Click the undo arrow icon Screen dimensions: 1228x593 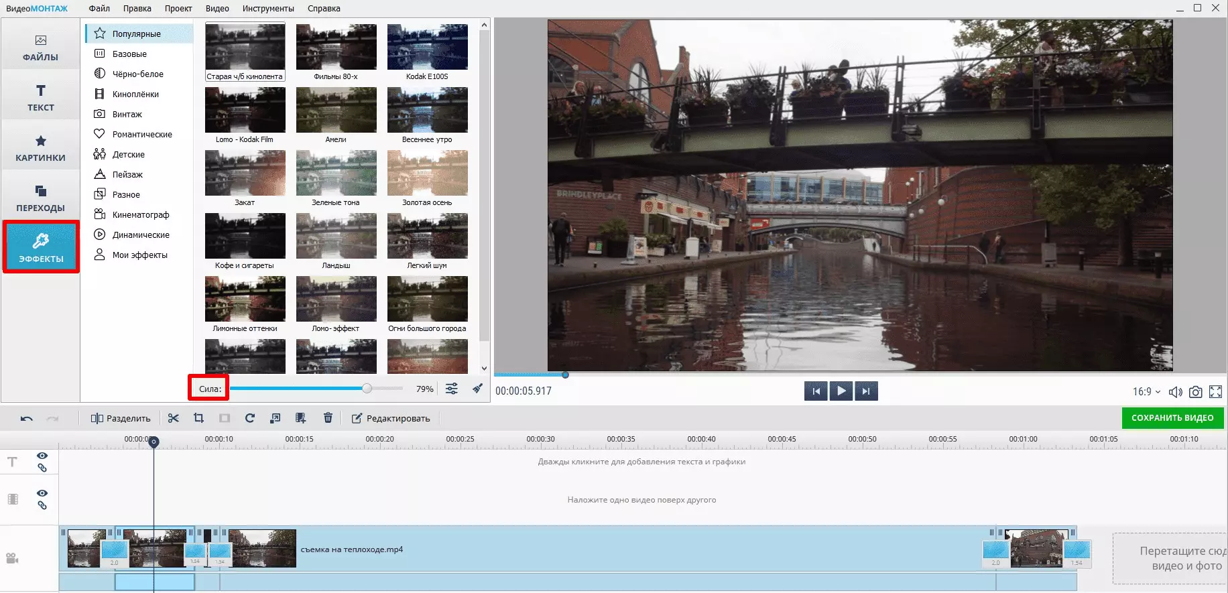coord(27,419)
